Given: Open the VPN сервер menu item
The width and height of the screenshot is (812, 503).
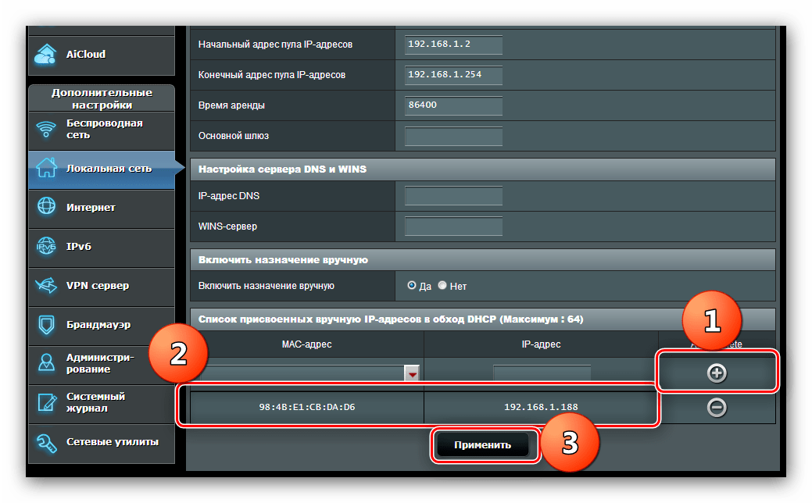Looking at the screenshot, I should point(102,287).
